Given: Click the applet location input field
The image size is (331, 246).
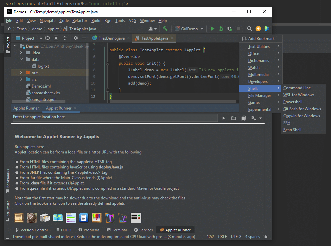Looking at the screenshot, I should (115, 118).
